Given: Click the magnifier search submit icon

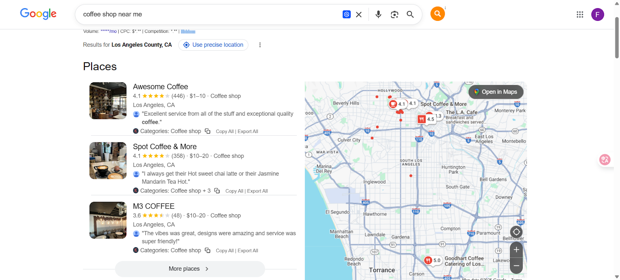Looking at the screenshot, I should pyautogui.click(x=410, y=14).
